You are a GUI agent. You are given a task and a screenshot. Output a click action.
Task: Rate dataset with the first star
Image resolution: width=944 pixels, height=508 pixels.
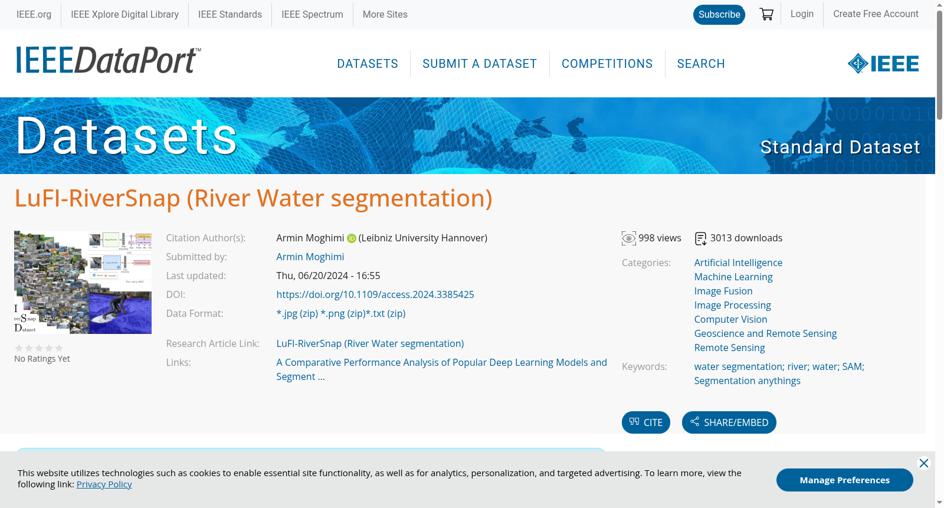[19, 348]
